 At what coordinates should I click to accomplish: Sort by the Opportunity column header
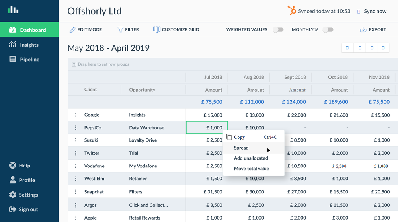tap(142, 90)
